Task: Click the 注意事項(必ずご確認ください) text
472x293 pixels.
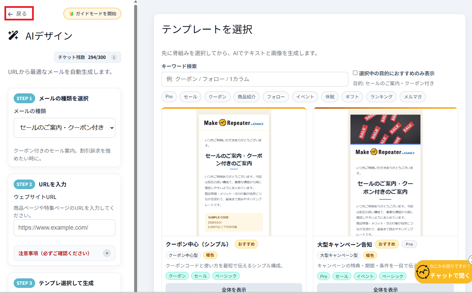Action: (54, 253)
